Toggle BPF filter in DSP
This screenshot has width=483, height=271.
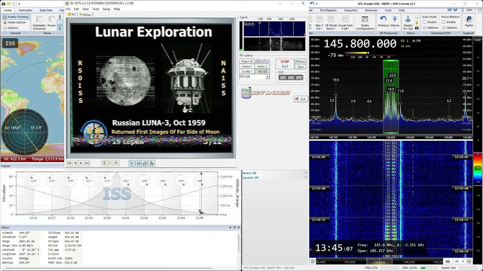click(x=299, y=78)
